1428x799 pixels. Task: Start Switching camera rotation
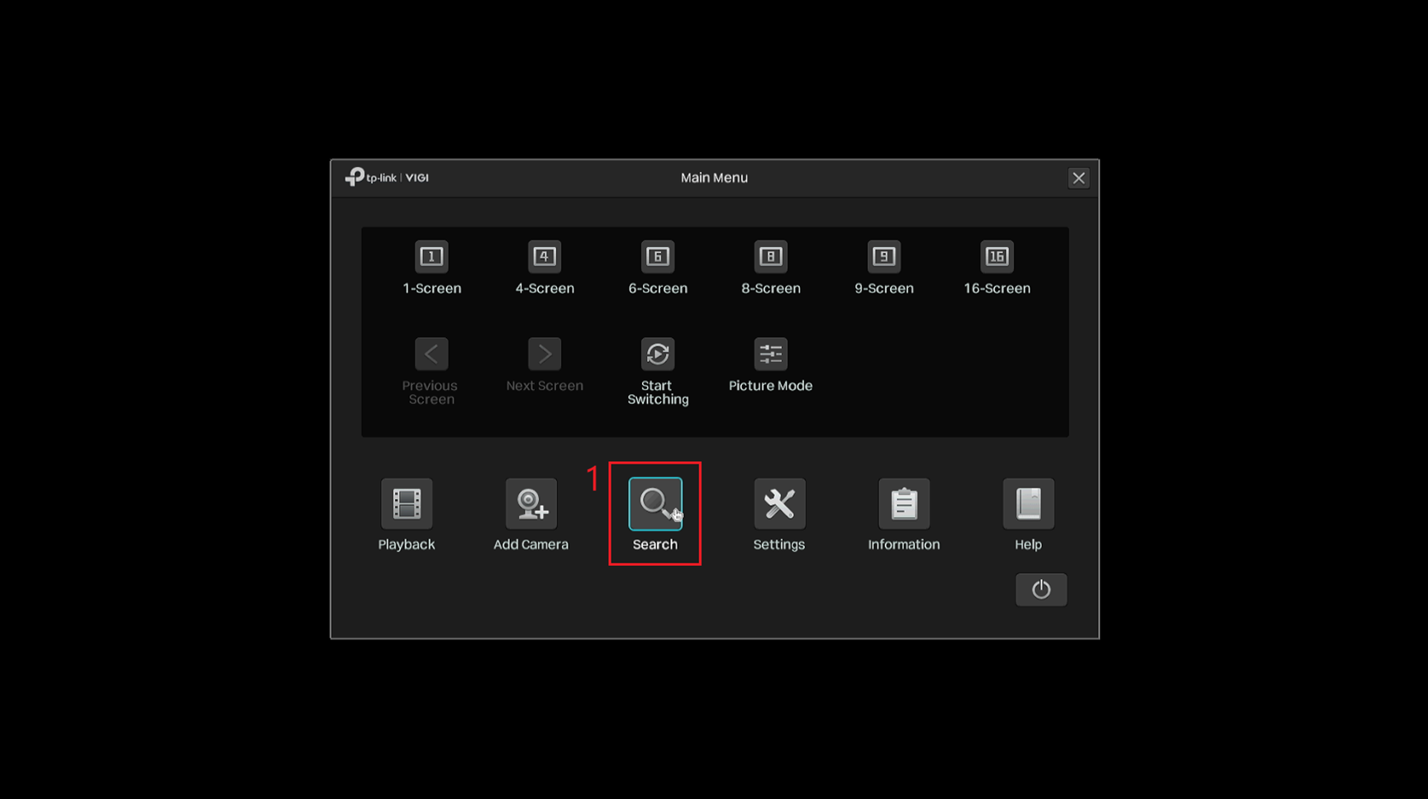[658, 354]
